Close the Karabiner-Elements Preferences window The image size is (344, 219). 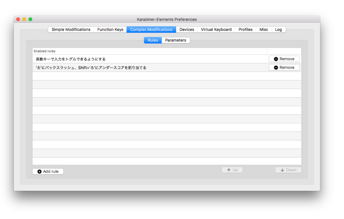pos(18,19)
